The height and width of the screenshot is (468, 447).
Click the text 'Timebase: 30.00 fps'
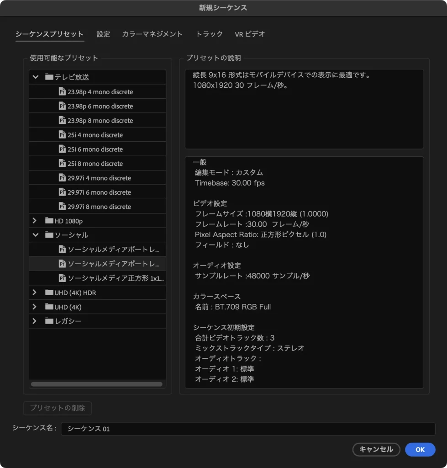[x=230, y=183]
